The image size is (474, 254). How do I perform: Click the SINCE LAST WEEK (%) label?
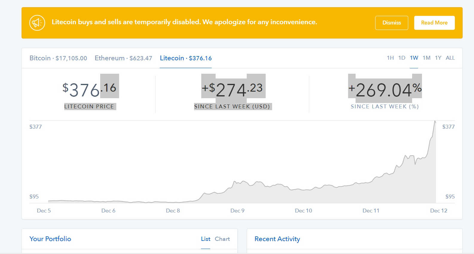coord(385,107)
